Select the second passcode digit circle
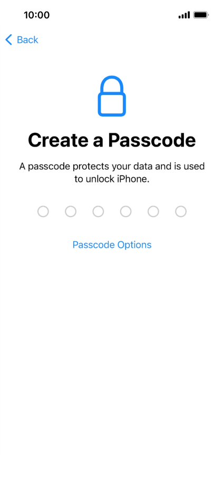The height and width of the screenshot is (485, 224). 71,211
